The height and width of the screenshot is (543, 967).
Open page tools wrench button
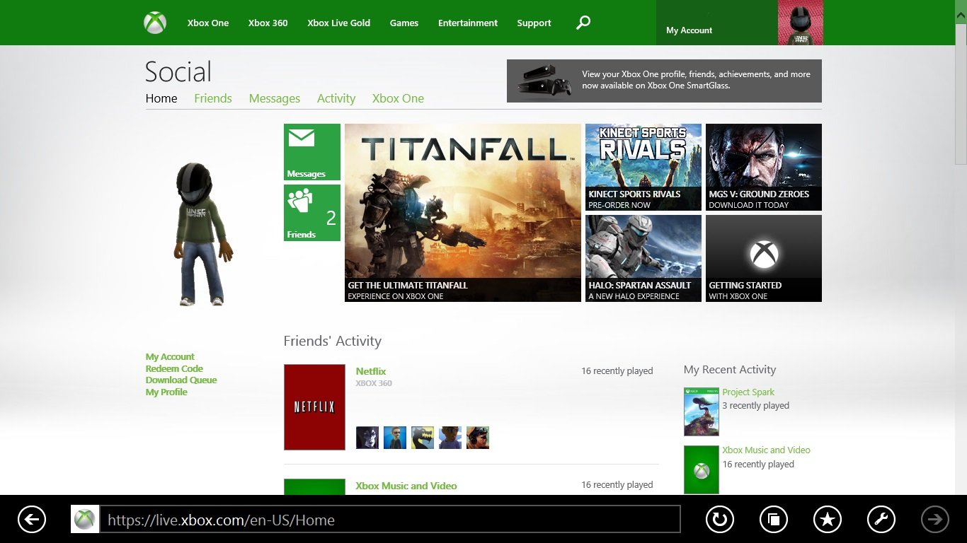[881, 520]
